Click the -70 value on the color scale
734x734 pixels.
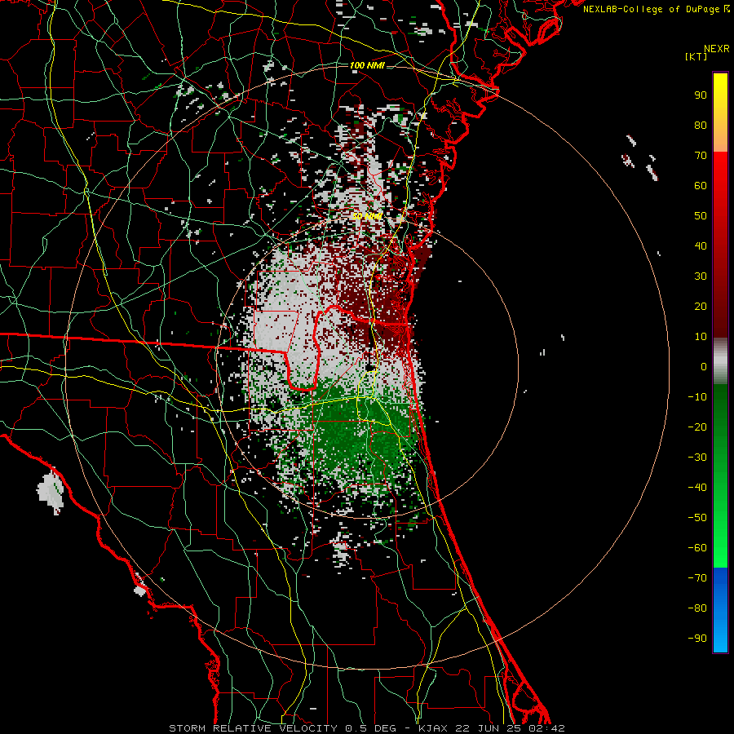(697, 578)
